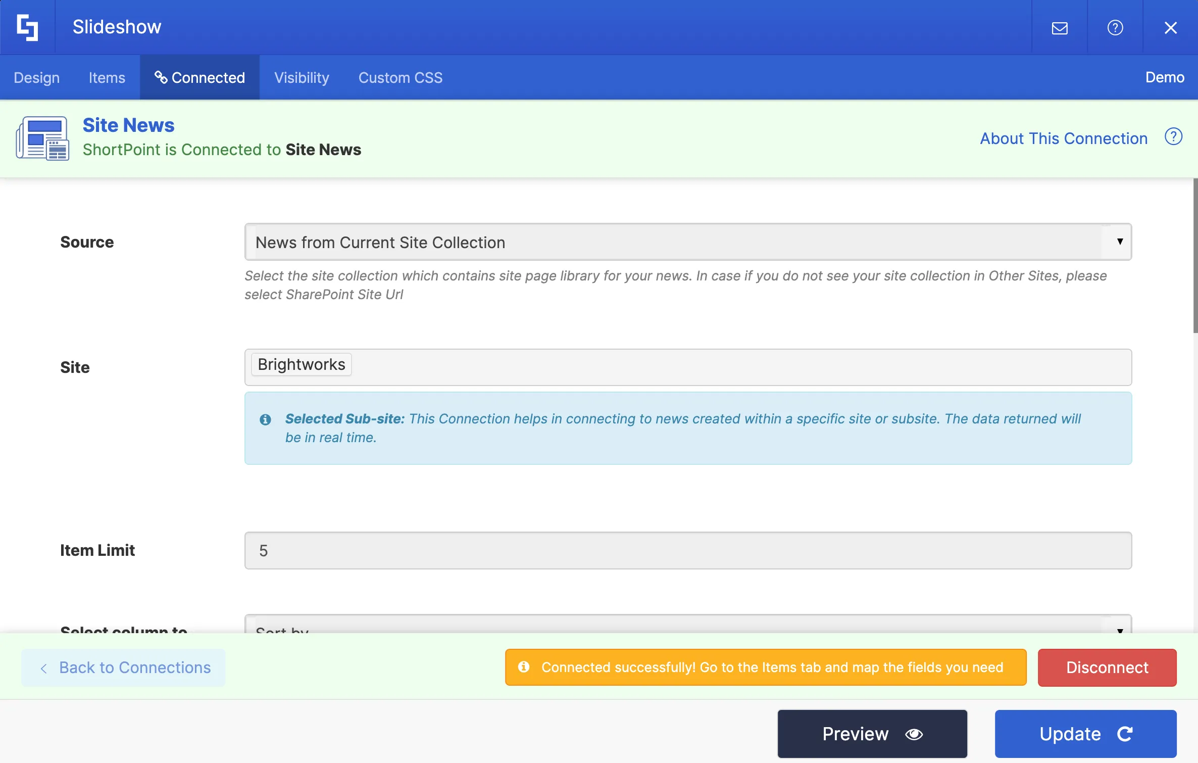The width and height of the screenshot is (1198, 763).
Task: Click the Site News heading
Action: point(129,125)
